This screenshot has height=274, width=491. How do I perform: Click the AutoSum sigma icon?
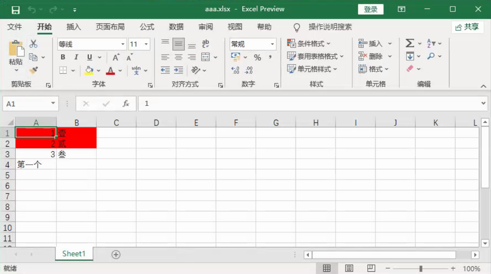tap(410, 43)
